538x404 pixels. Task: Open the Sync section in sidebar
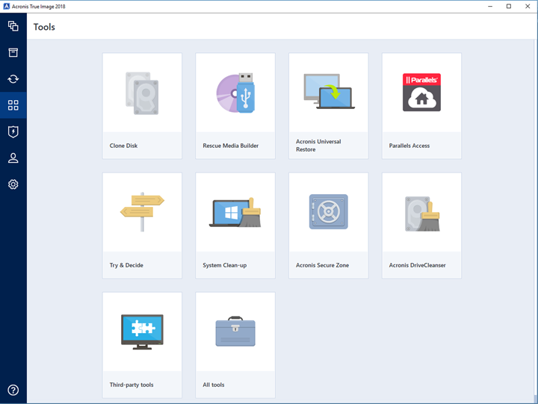point(13,79)
